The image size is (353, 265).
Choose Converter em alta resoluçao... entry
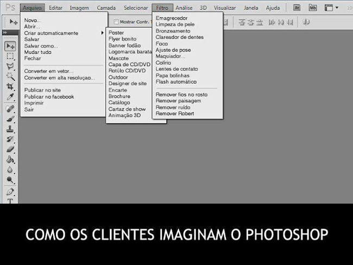pyautogui.click(x=59, y=78)
